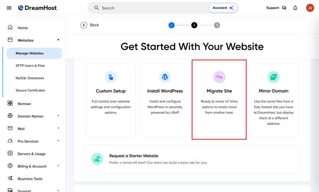Go to Home in sidebar
319x192 pixels.
pyautogui.click(x=23, y=28)
